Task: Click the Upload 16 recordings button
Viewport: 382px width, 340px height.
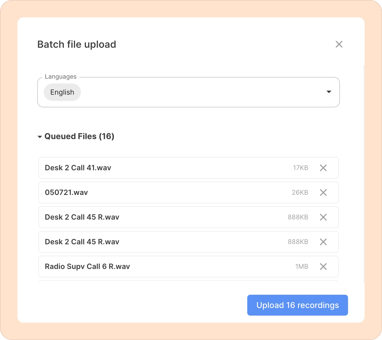Action: tap(298, 305)
